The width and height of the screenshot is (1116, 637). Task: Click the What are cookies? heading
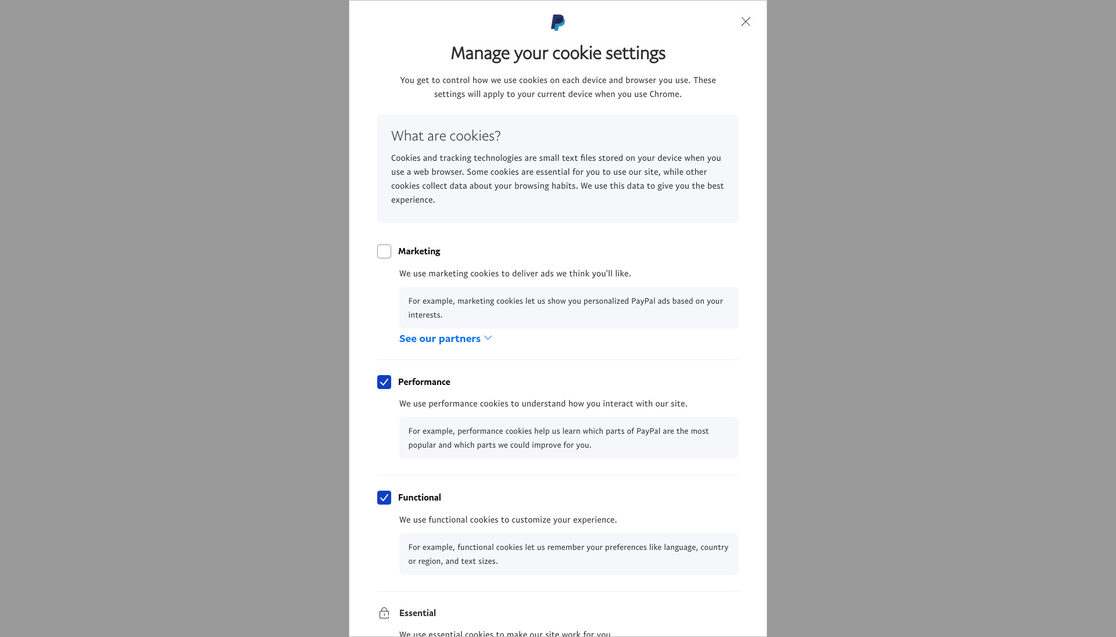click(x=446, y=136)
